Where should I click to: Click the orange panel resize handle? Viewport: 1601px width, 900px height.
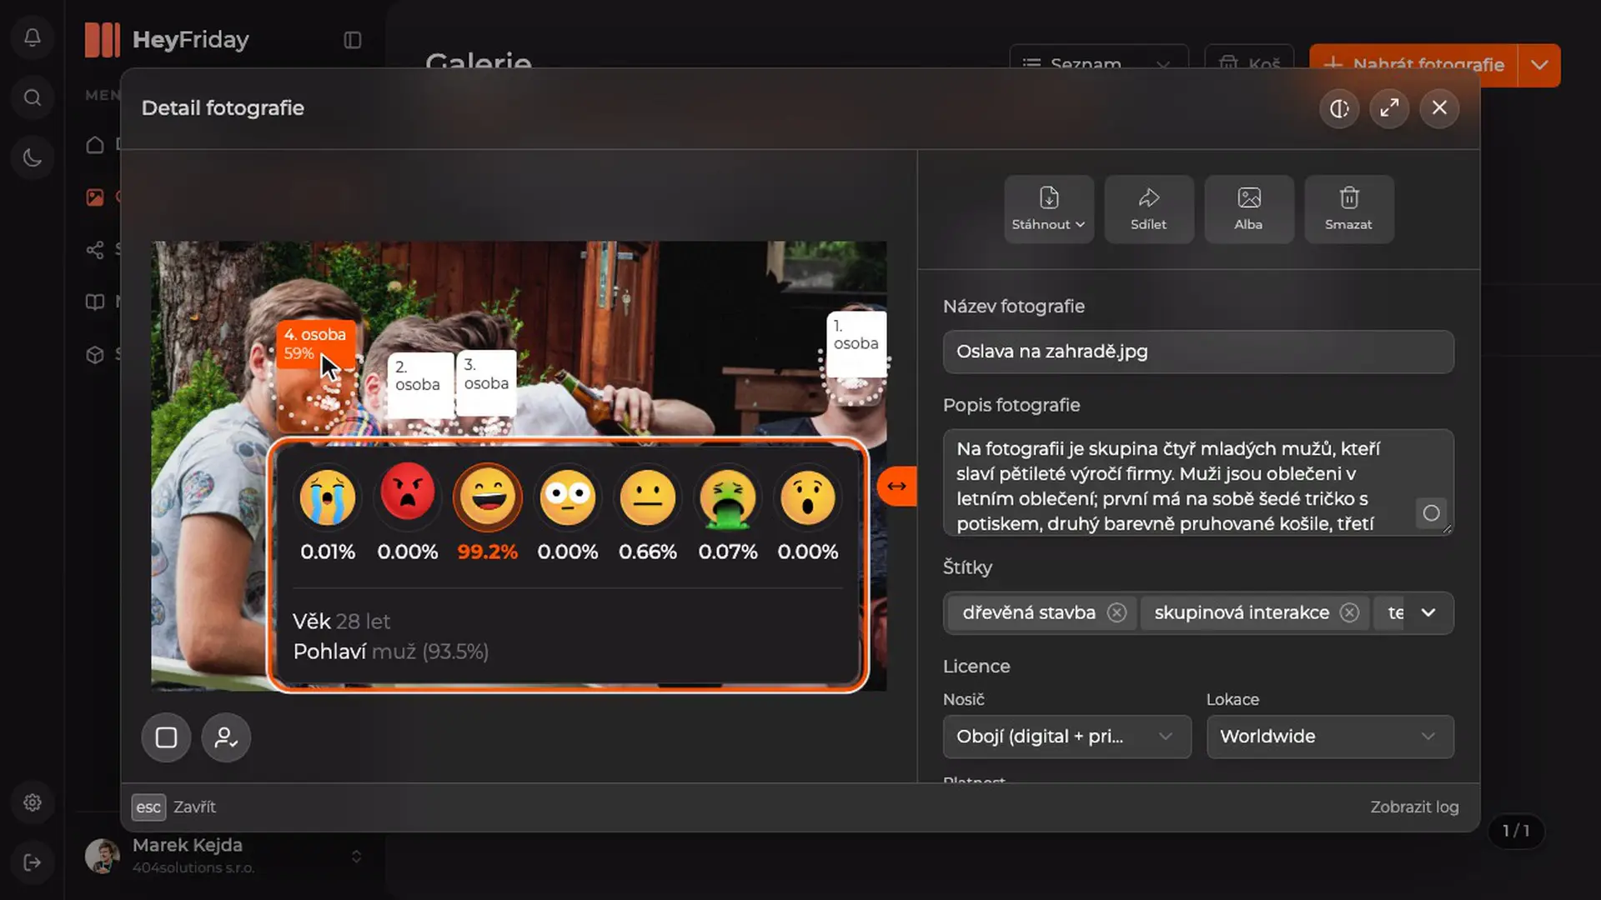pyautogui.click(x=897, y=486)
